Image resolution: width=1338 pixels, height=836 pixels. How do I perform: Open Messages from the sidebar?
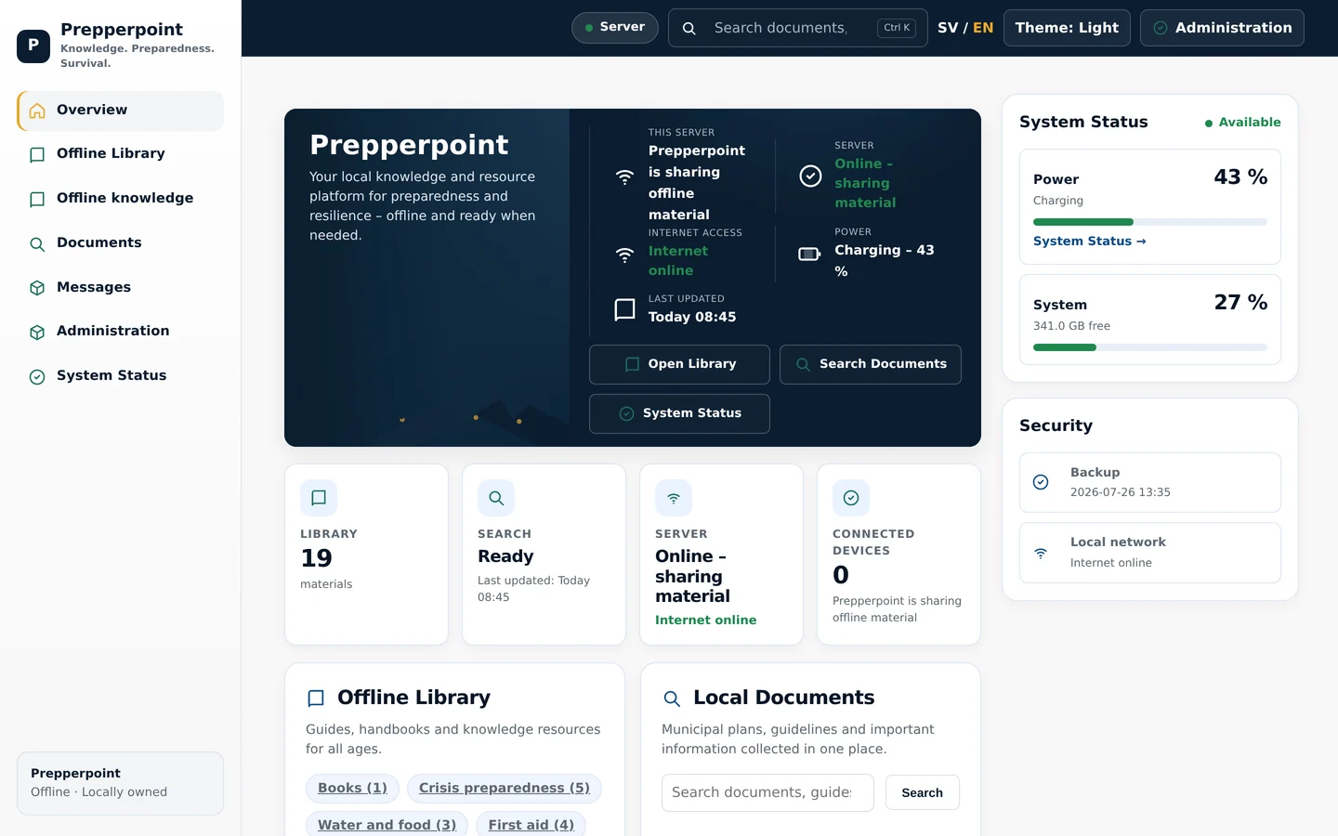pos(121,288)
